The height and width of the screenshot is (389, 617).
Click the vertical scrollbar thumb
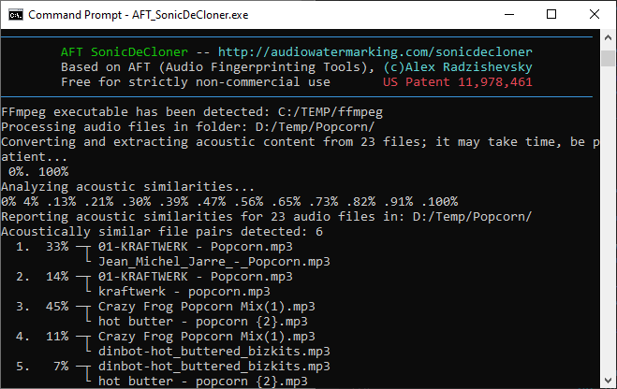pyautogui.click(x=608, y=61)
